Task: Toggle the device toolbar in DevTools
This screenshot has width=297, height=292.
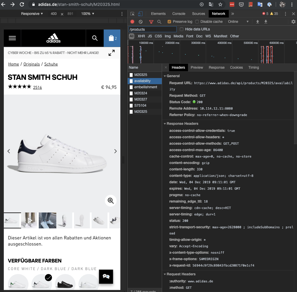Action: tap(140, 14)
